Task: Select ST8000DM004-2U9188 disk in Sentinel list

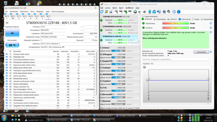Action: click(119, 30)
